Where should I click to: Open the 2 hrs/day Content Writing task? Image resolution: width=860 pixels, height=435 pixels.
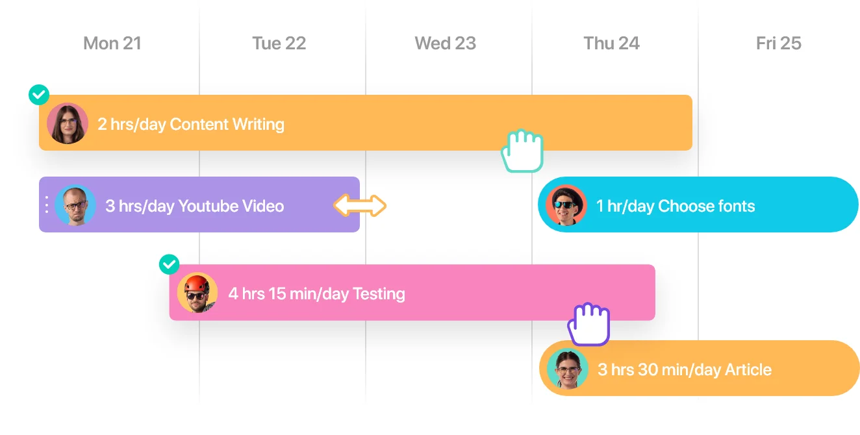(366, 123)
